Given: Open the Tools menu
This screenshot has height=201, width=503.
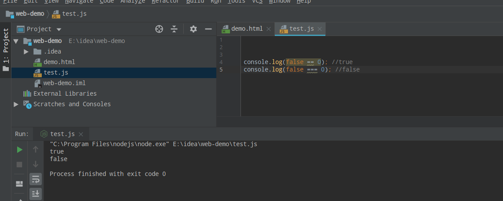Looking at the screenshot, I should point(237,2).
